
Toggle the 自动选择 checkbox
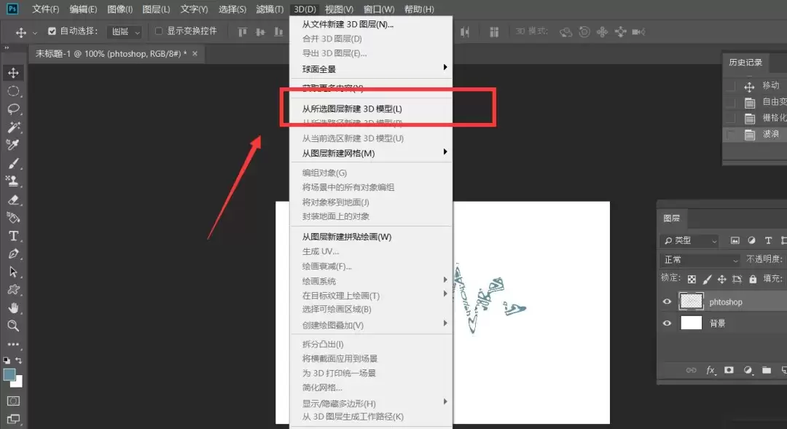[52, 31]
